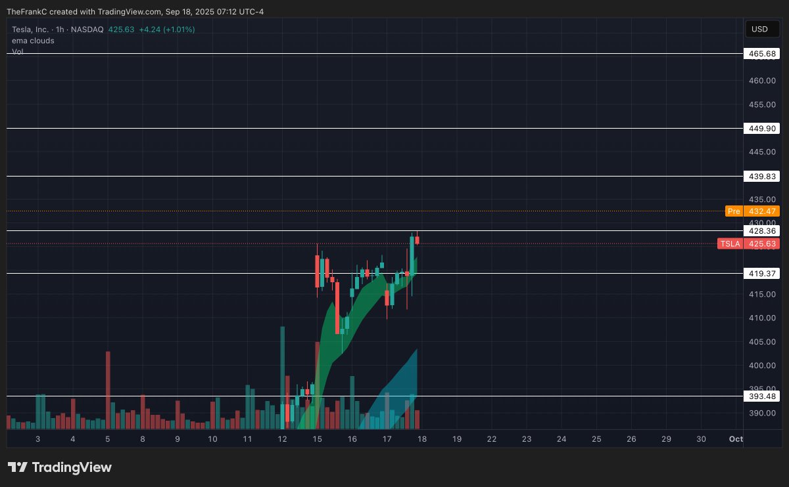Viewport: 789px width, 487px height.
Task: Select the ema clouds indicator label
Action: click(x=33, y=41)
